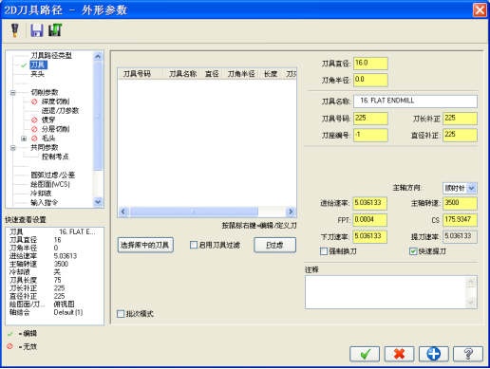Click the 刀角半径 column header
490x369 pixels.
coord(241,74)
